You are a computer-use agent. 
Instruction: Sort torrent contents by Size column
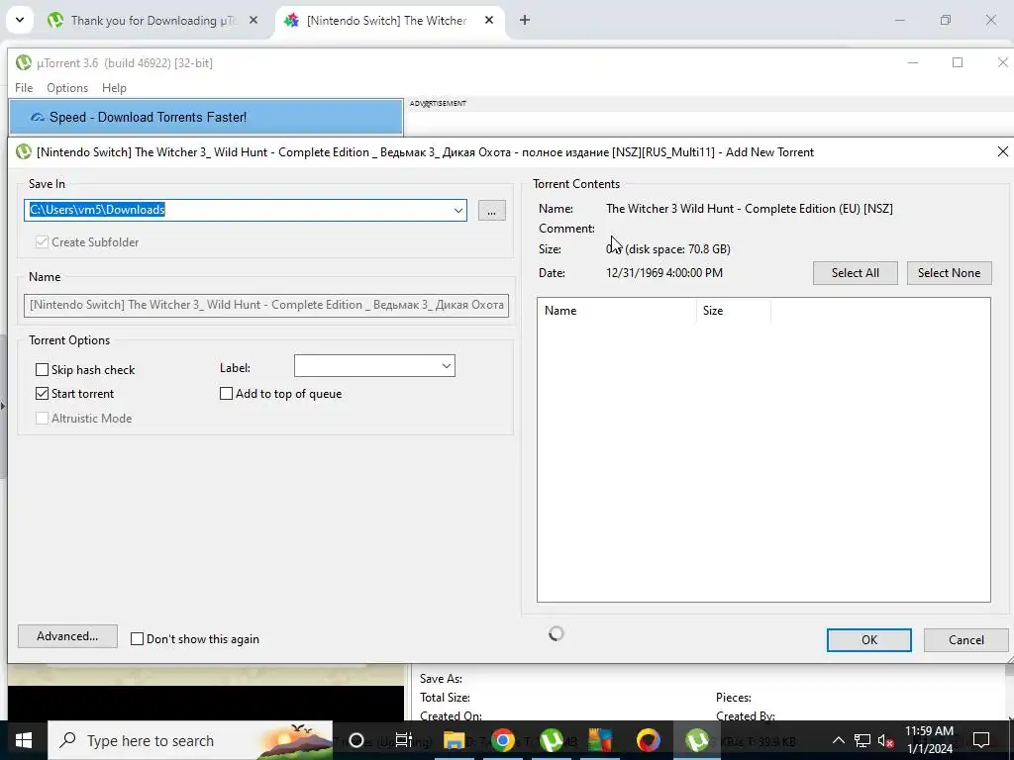click(x=734, y=311)
